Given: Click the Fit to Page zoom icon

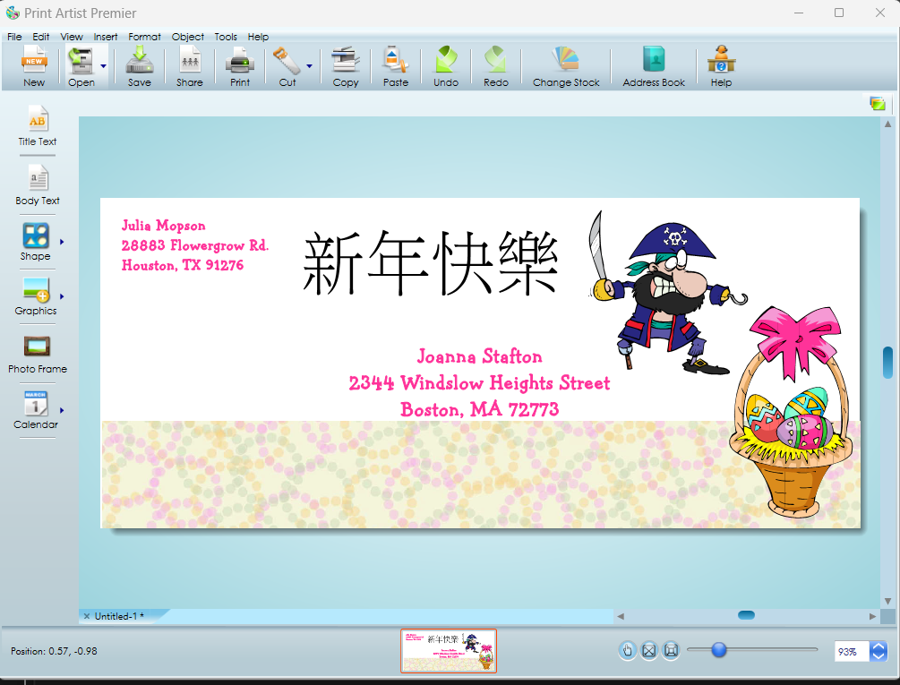Looking at the screenshot, I should pos(648,650).
